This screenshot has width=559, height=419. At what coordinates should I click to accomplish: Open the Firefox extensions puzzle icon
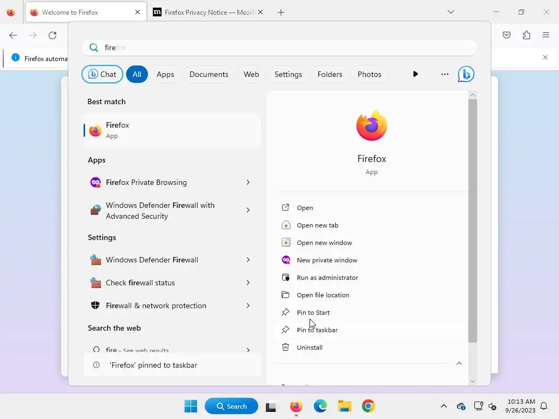(x=526, y=35)
